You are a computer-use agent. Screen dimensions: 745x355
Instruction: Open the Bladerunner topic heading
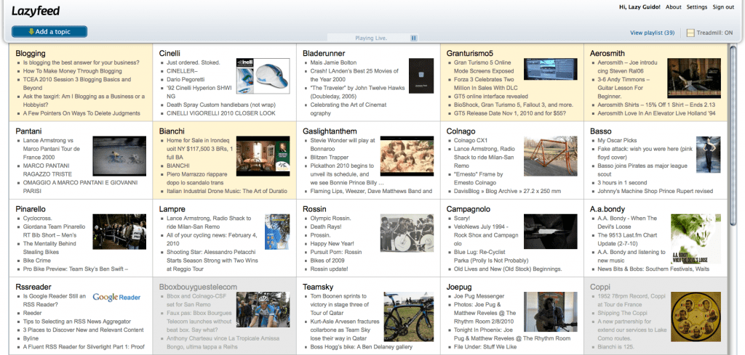(x=324, y=54)
